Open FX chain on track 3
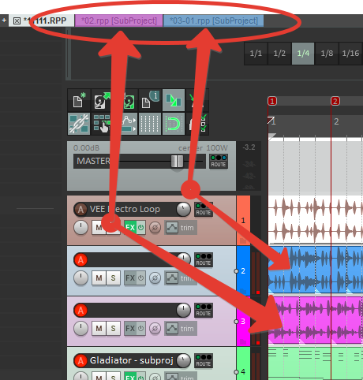This screenshot has height=380, width=363. tap(130, 329)
